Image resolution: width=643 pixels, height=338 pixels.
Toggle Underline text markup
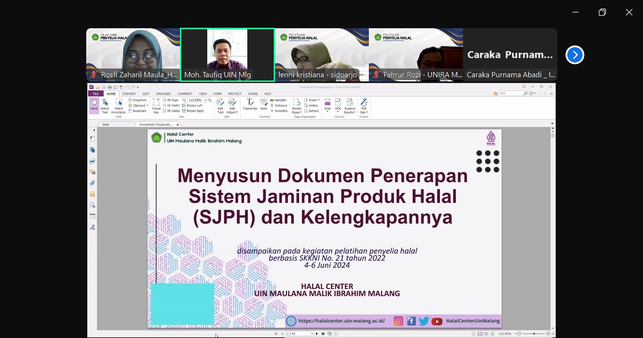point(278,111)
